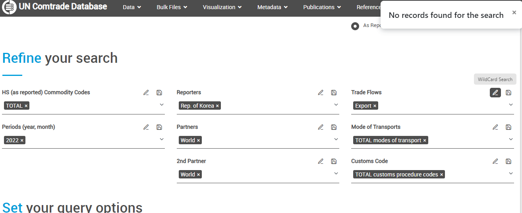Click the save icon for Commodity Codes
This screenshot has width=522, height=213.
pyautogui.click(x=159, y=93)
